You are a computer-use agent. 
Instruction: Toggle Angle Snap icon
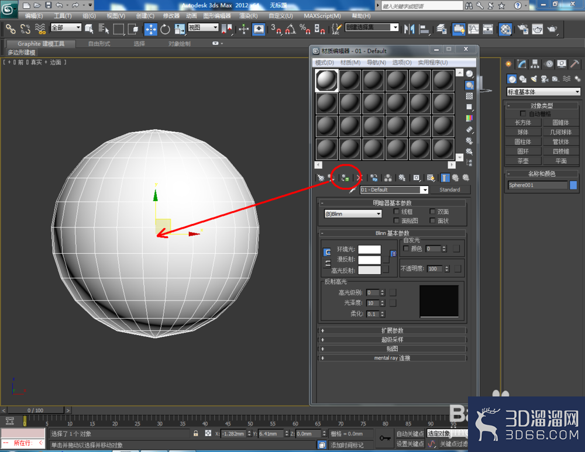(291, 29)
